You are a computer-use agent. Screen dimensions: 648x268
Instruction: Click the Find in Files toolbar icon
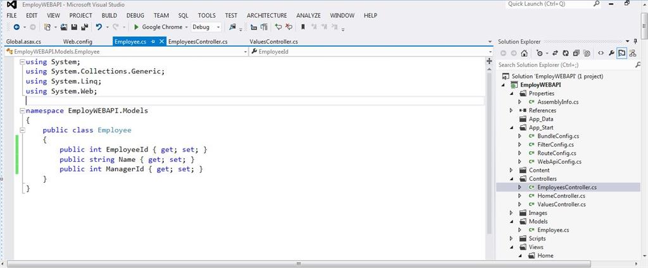coord(232,27)
